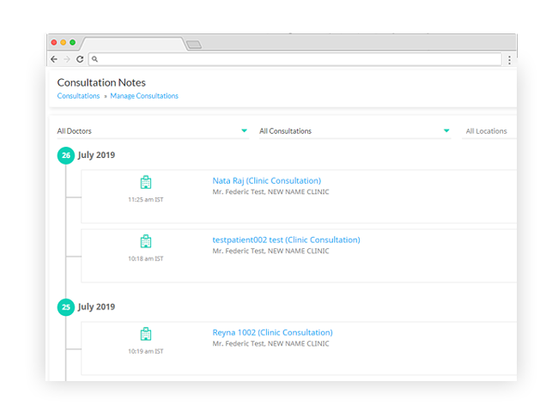
Task: Click the 25 July date marker
Action: click(x=65, y=306)
